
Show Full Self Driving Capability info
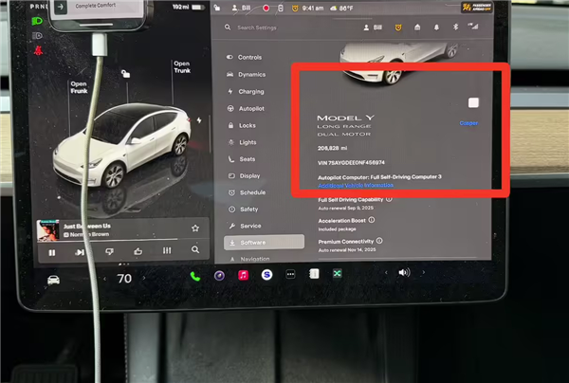coord(390,200)
